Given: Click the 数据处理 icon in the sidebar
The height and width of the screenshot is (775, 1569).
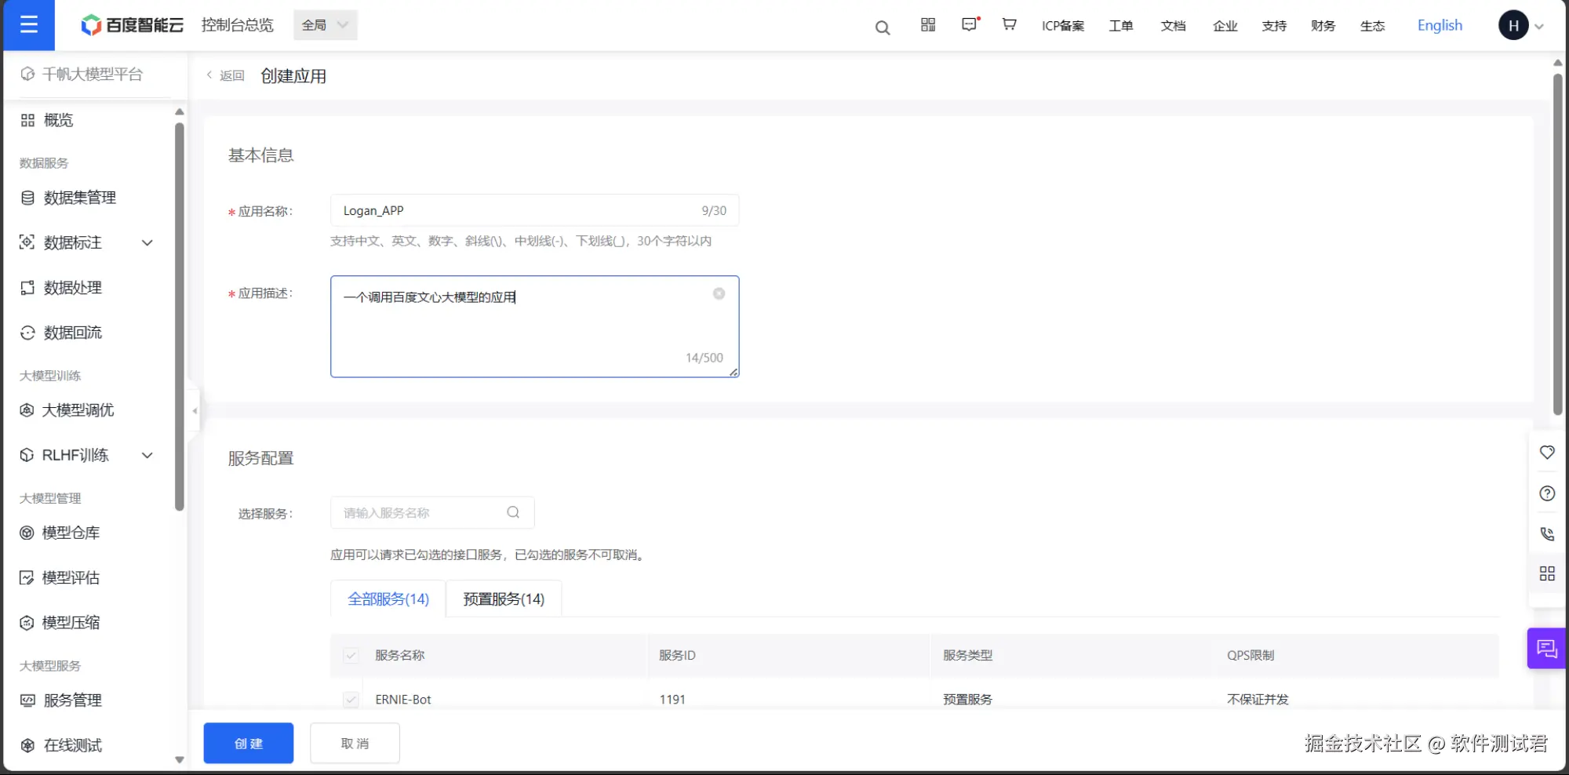Looking at the screenshot, I should (27, 288).
